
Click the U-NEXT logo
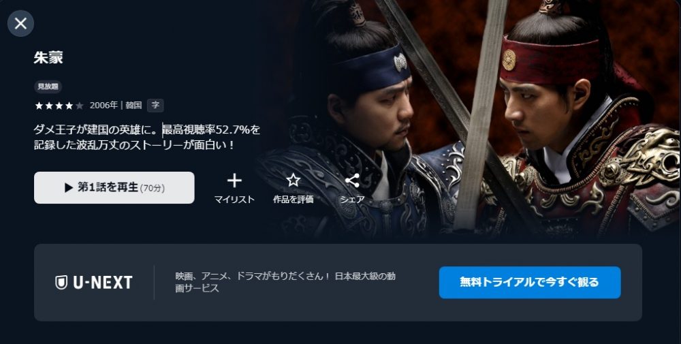pyautogui.click(x=94, y=283)
